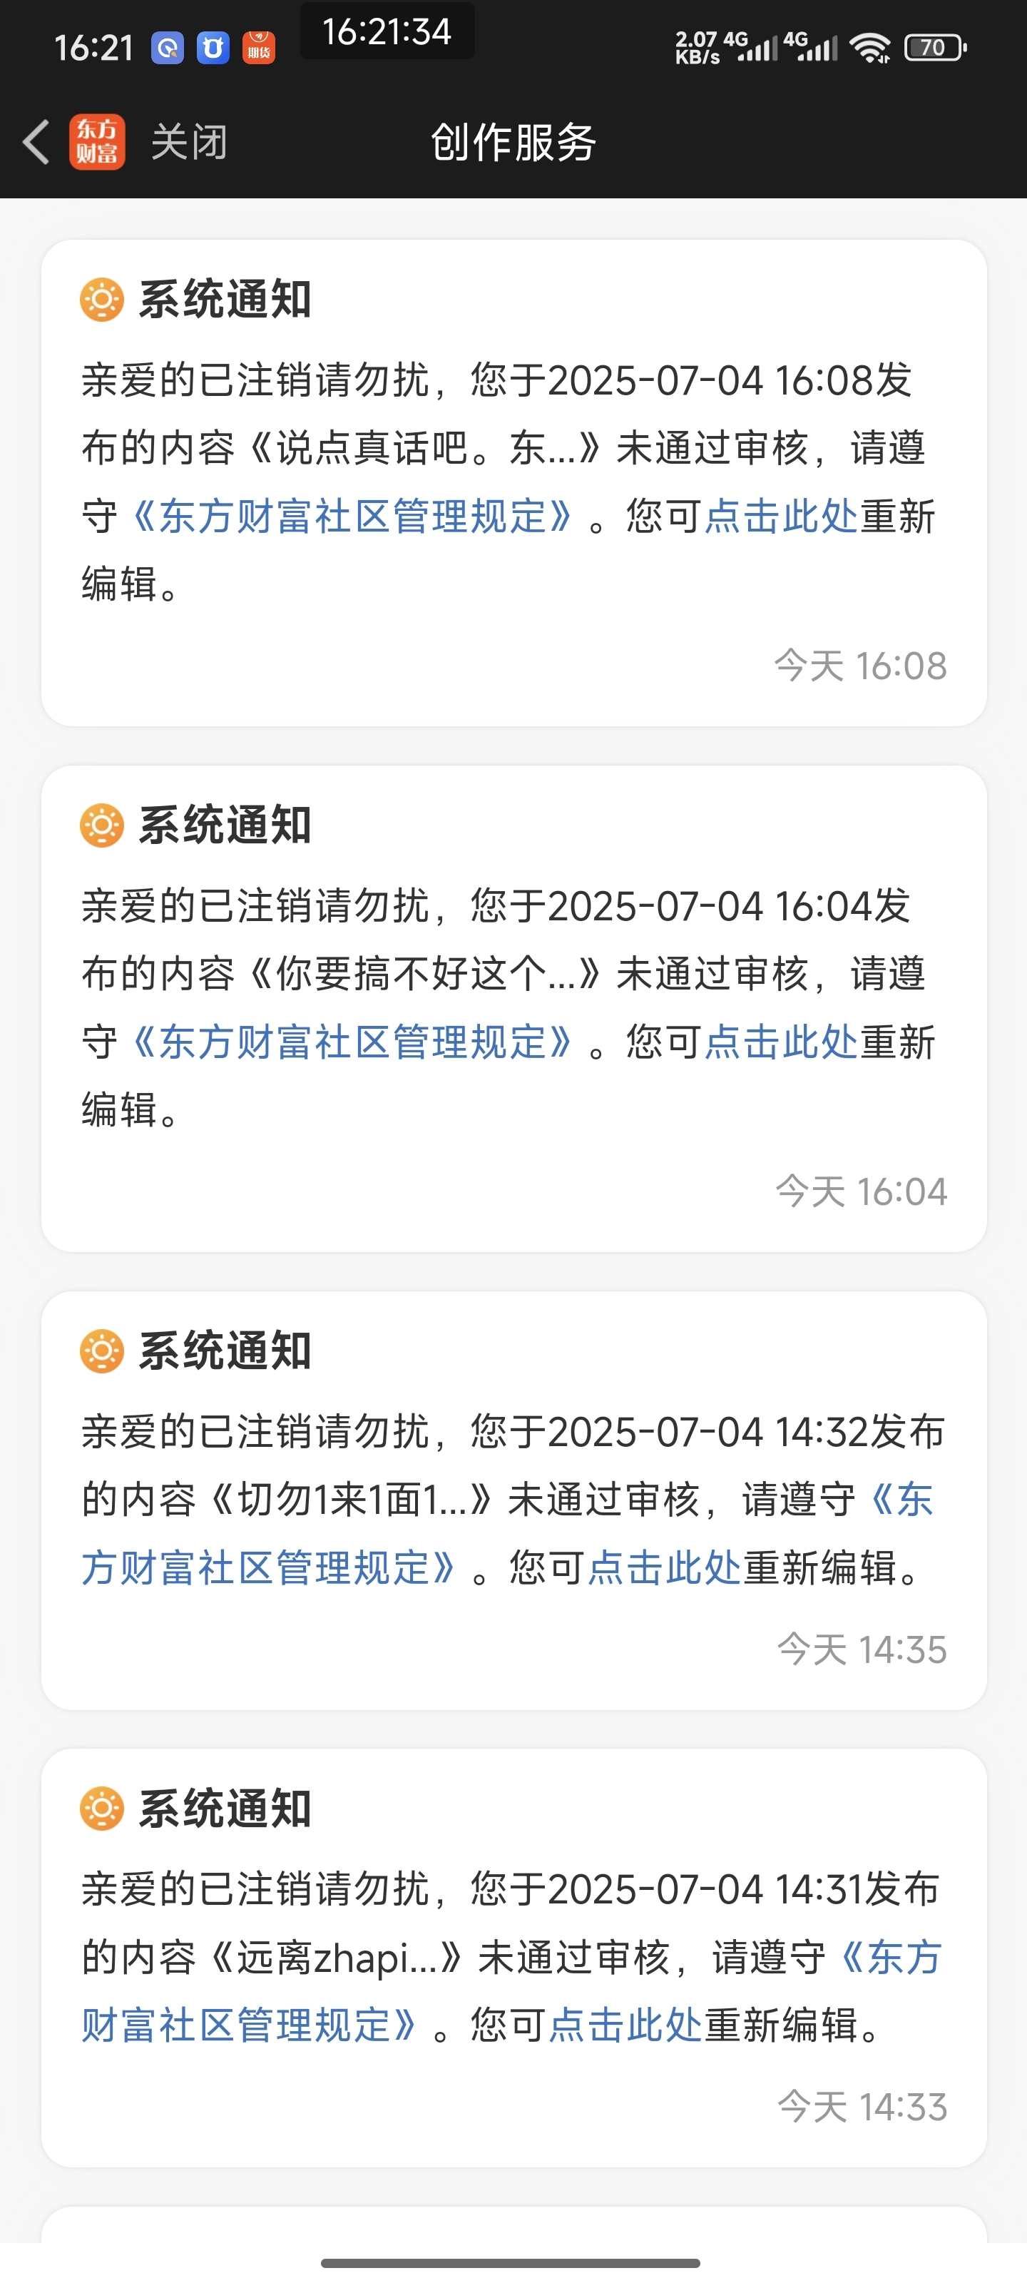Tap the sun icon beside the 16:04 notification title
Screen dimensions: 1027x2283
click(102, 825)
